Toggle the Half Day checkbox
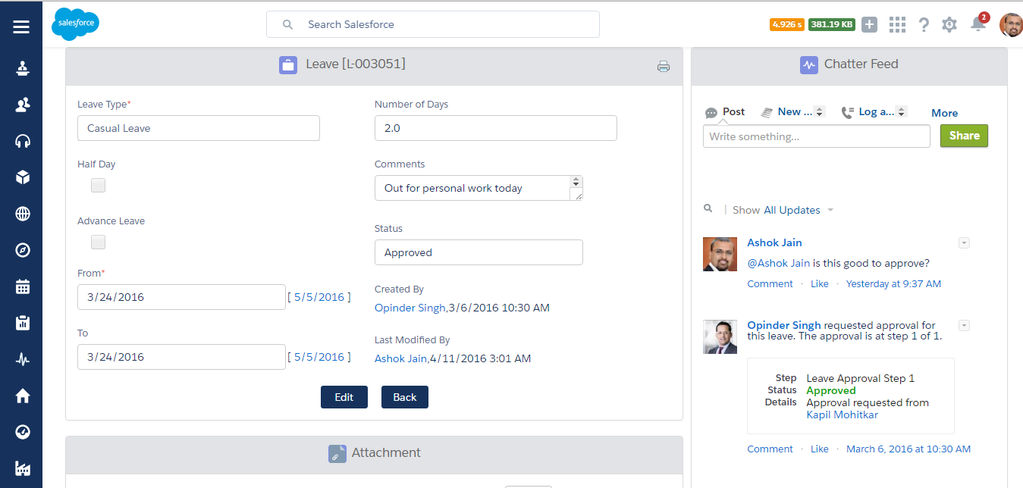Viewport: 1023px width, 488px height. click(98, 185)
